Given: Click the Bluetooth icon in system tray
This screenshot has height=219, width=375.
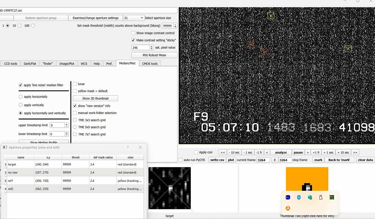Looking at the screenshot, I should tap(299, 197).
